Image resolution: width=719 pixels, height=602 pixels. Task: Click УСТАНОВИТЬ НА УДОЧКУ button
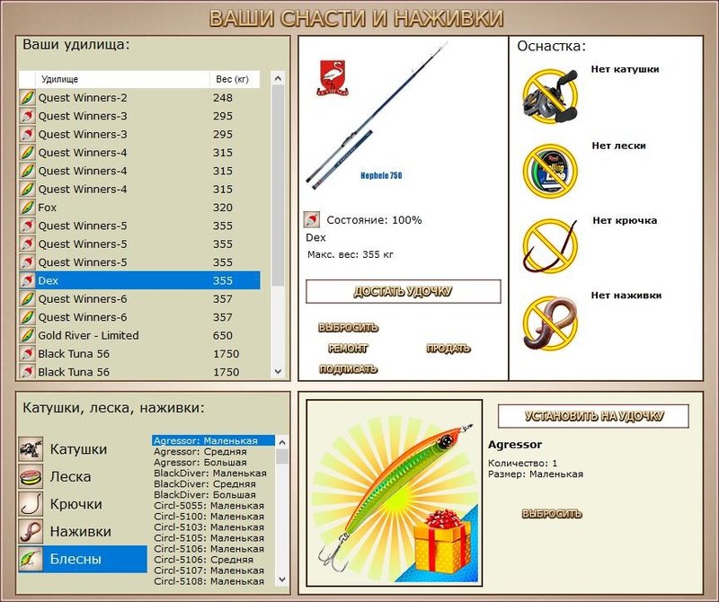pos(594,416)
